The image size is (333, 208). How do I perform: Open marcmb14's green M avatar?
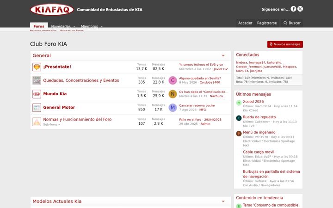pos(239,103)
